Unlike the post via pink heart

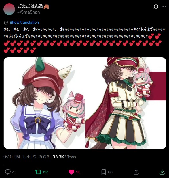(x=71, y=172)
